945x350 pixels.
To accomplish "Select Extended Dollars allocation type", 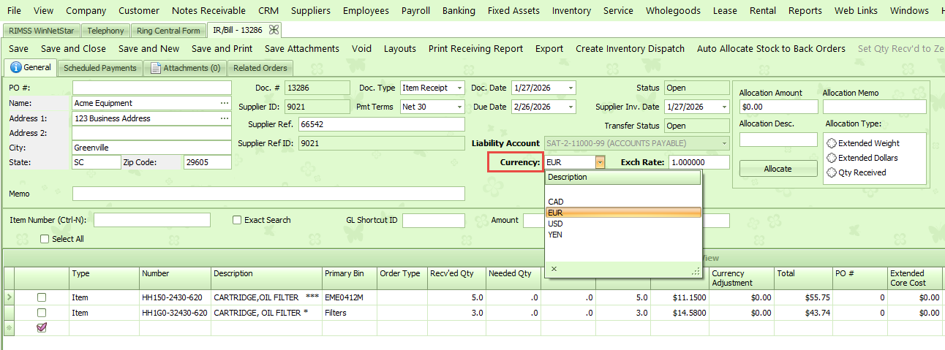I will 832,158.
